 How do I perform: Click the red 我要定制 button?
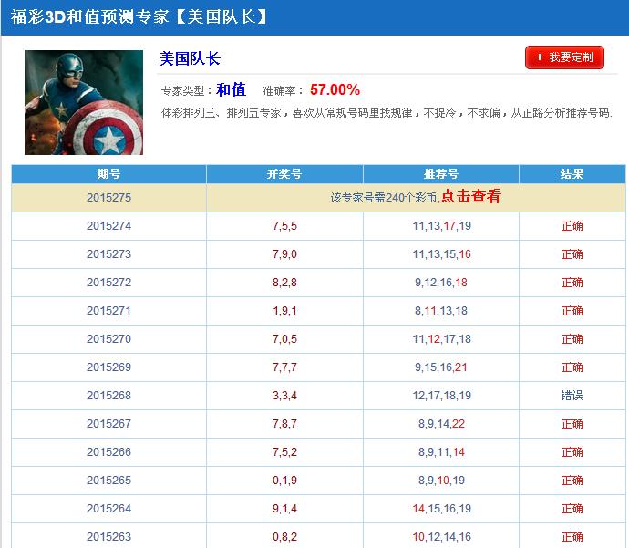(x=564, y=57)
